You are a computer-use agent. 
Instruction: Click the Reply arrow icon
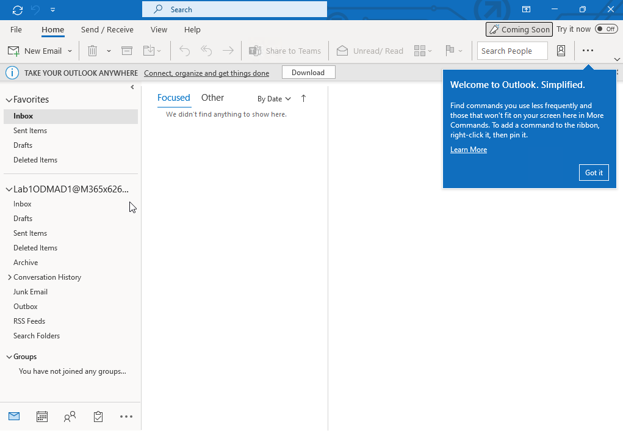click(x=184, y=51)
